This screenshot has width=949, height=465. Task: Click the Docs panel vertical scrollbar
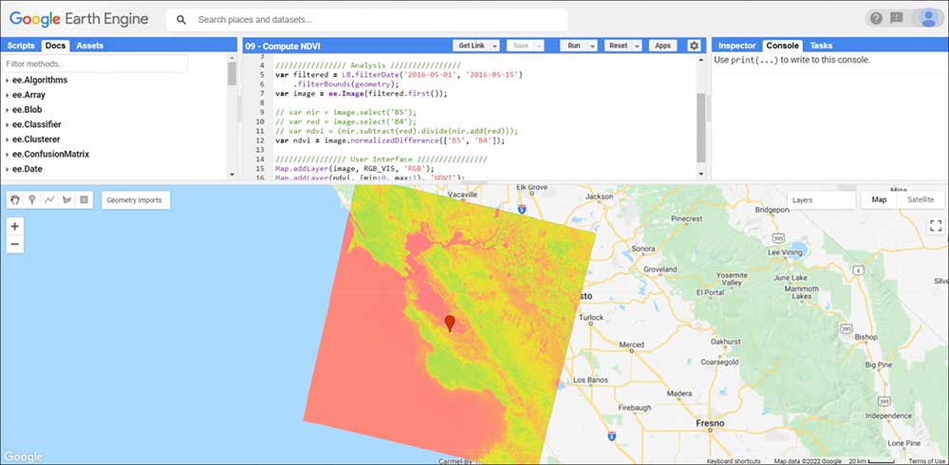(232, 73)
